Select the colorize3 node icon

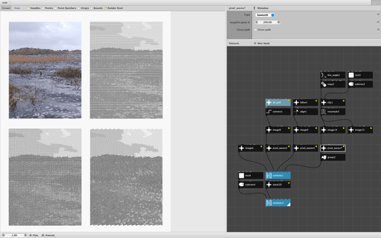tap(351, 84)
